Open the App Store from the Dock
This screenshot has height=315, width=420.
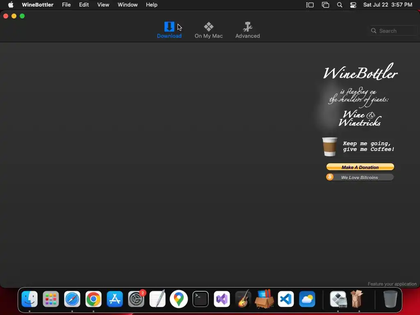[x=115, y=299]
